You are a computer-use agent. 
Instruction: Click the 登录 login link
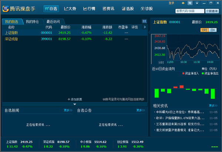click(x=171, y=3)
